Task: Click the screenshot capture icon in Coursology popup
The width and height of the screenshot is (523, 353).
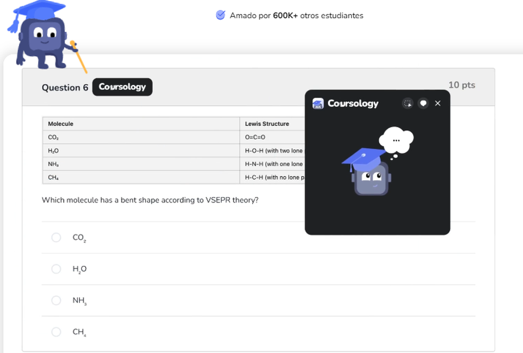Action: pos(407,103)
